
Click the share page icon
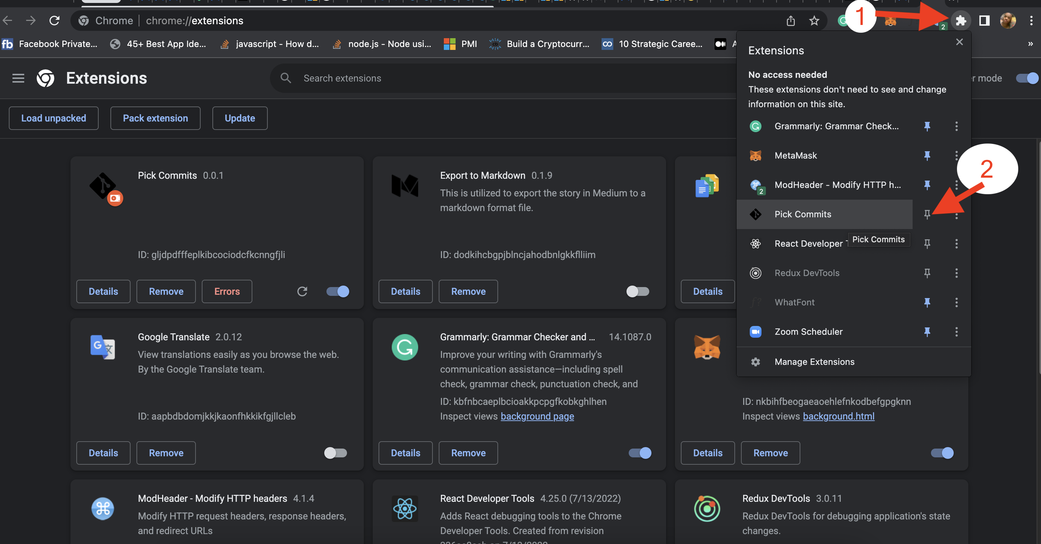tap(791, 21)
